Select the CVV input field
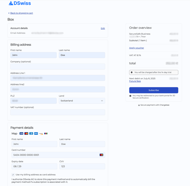Image resolution: width=190 pixels, height=186 pixels. click(82, 166)
